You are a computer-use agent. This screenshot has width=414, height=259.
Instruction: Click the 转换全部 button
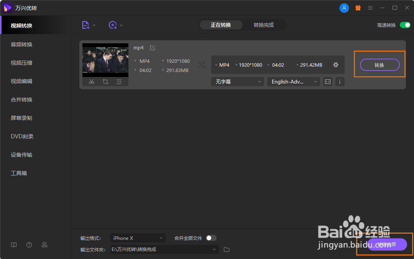[x=387, y=244]
